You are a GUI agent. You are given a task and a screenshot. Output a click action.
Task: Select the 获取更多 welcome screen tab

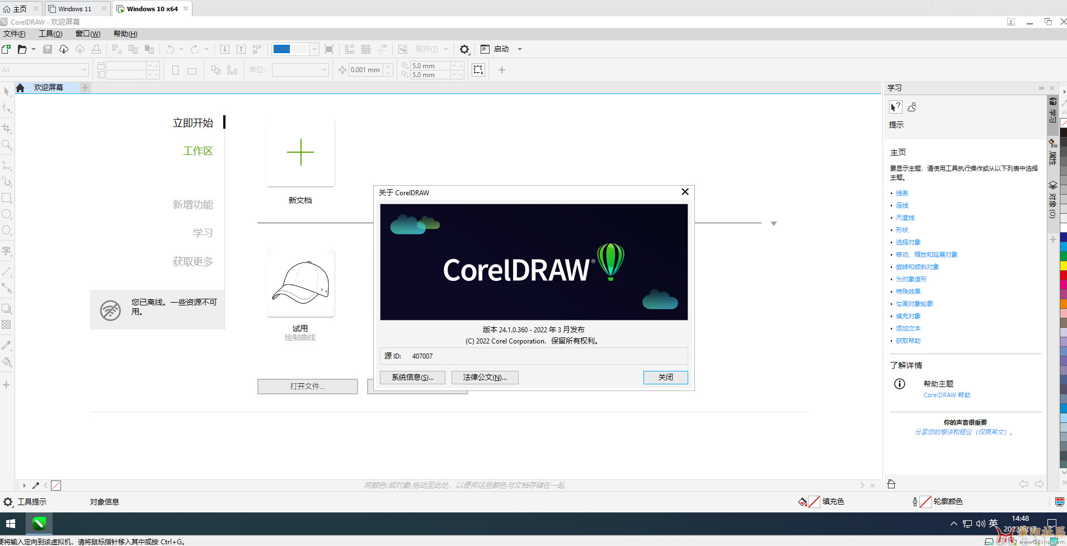(x=193, y=262)
